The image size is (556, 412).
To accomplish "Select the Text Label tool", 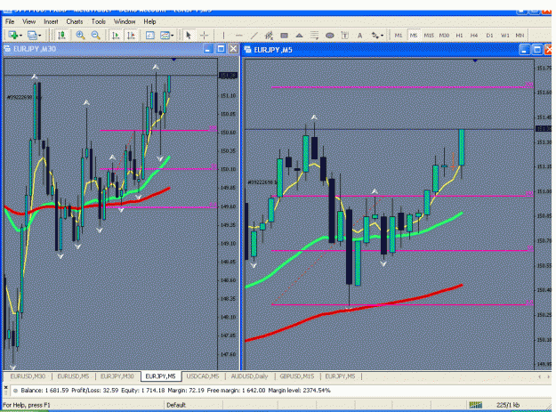I will click(344, 35).
